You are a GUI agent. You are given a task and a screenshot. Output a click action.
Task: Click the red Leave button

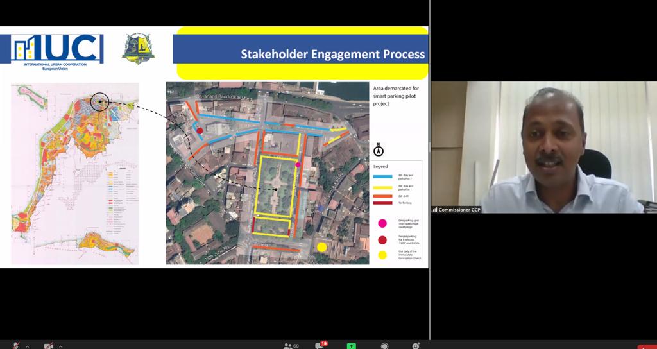pos(647,346)
